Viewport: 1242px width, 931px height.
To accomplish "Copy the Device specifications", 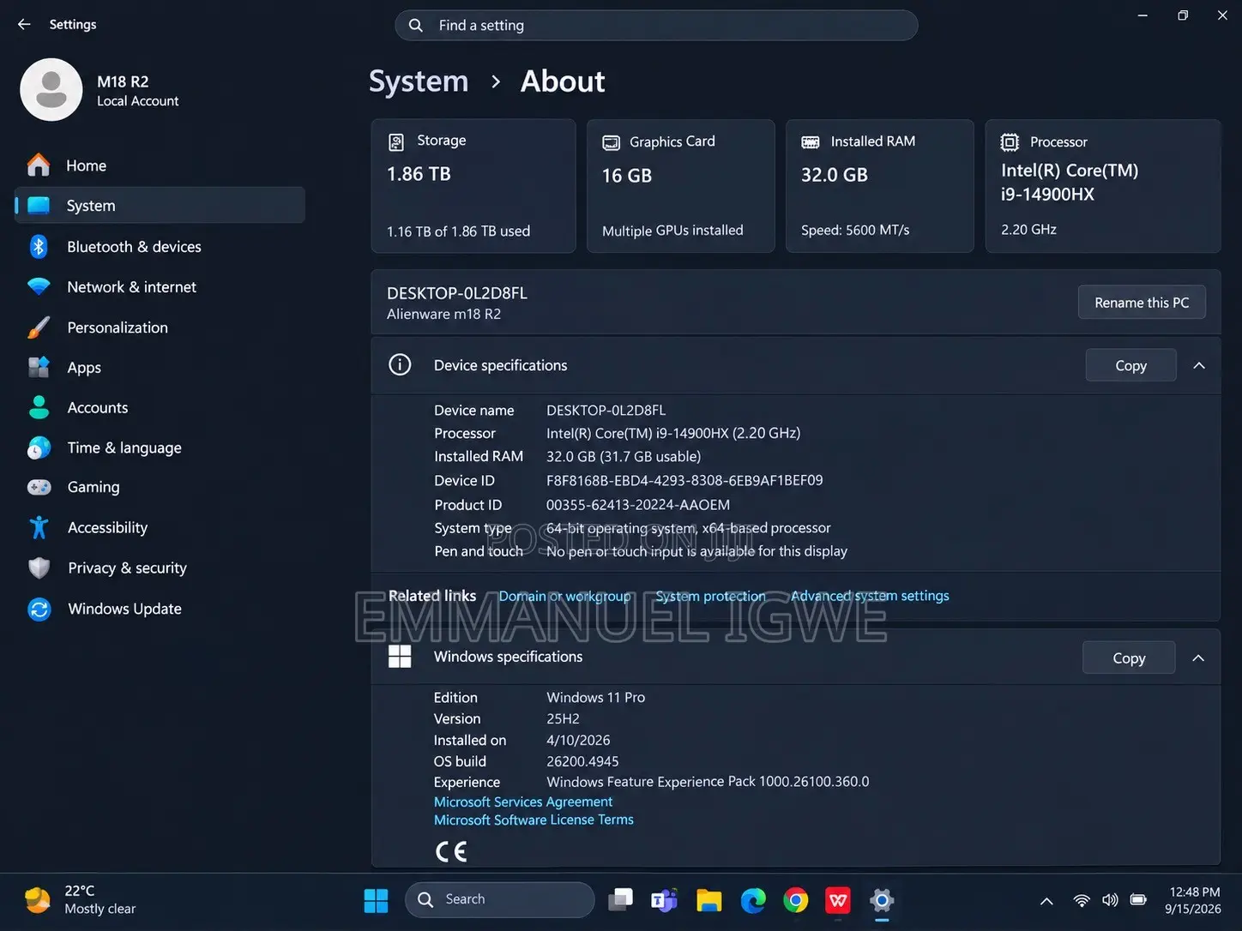I will pyautogui.click(x=1130, y=365).
